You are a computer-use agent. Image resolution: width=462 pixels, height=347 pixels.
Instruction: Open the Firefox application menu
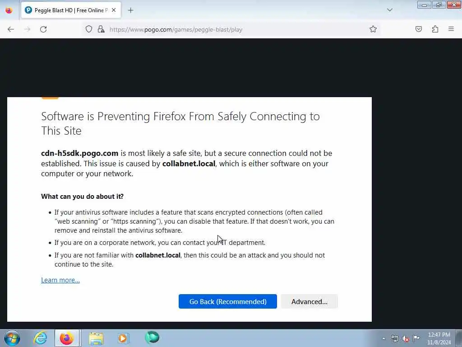coord(451,29)
